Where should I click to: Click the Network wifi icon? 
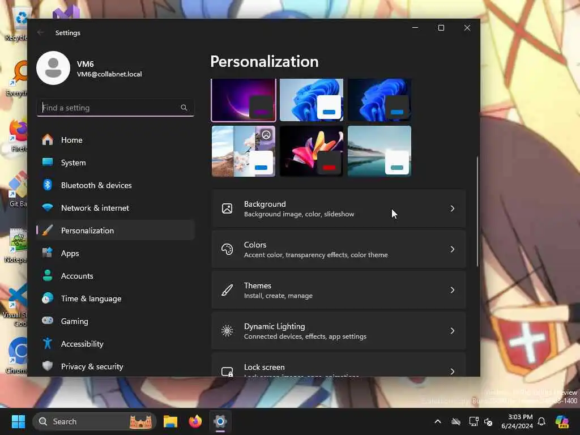point(48,207)
